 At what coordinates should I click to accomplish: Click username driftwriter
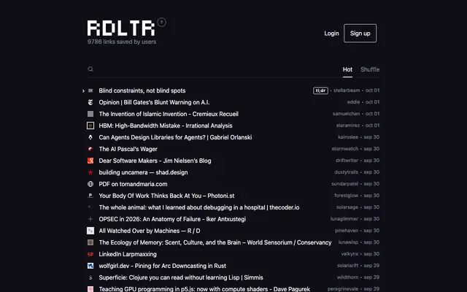[347, 161]
